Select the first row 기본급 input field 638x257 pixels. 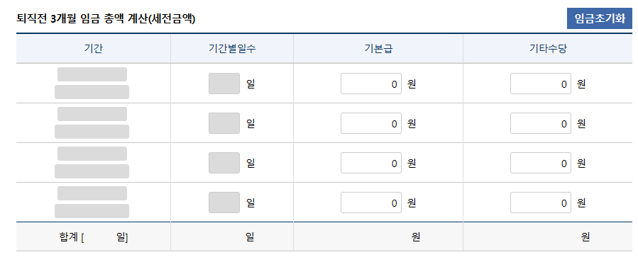coord(371,84)
